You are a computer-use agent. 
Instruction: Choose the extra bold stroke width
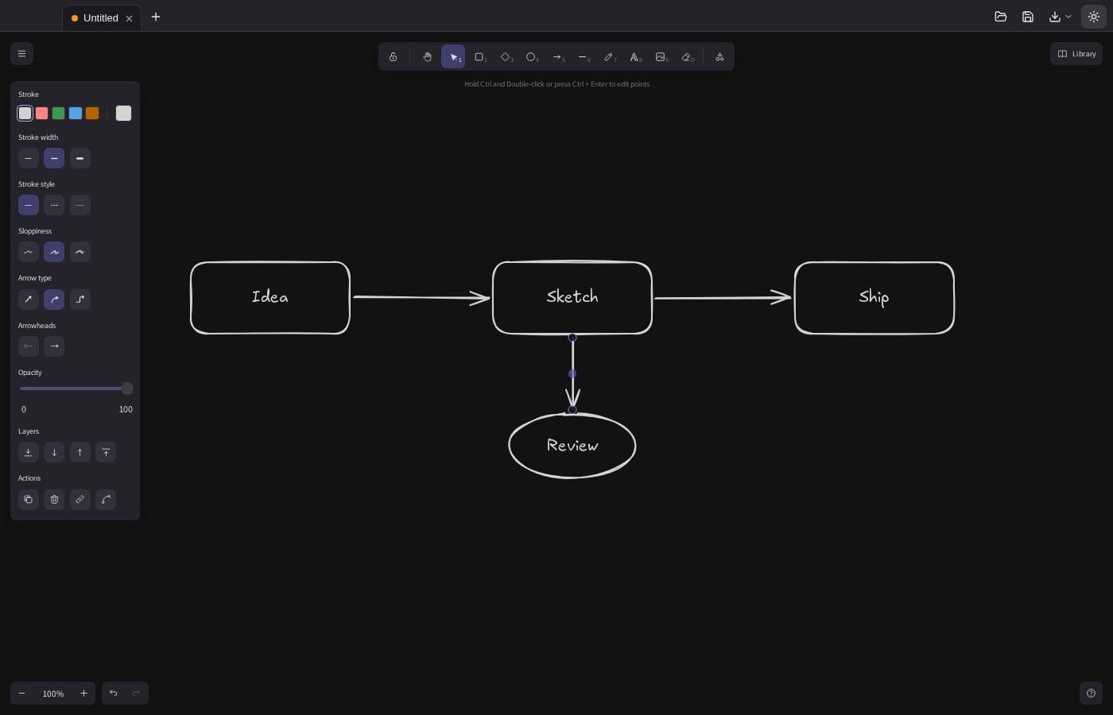point(79,159)
